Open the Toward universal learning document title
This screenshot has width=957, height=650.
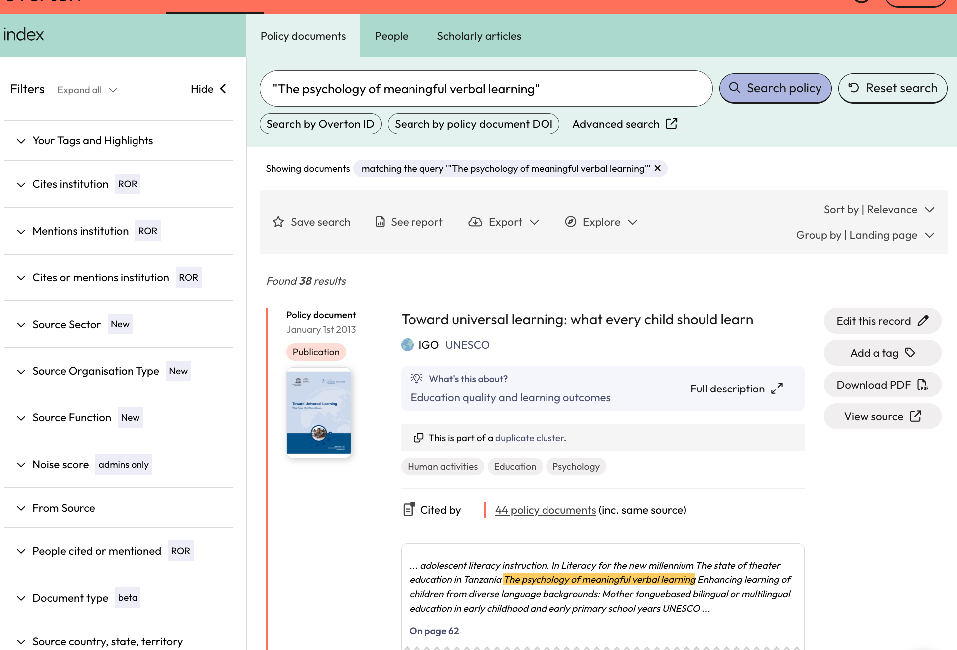pos(577,319)
